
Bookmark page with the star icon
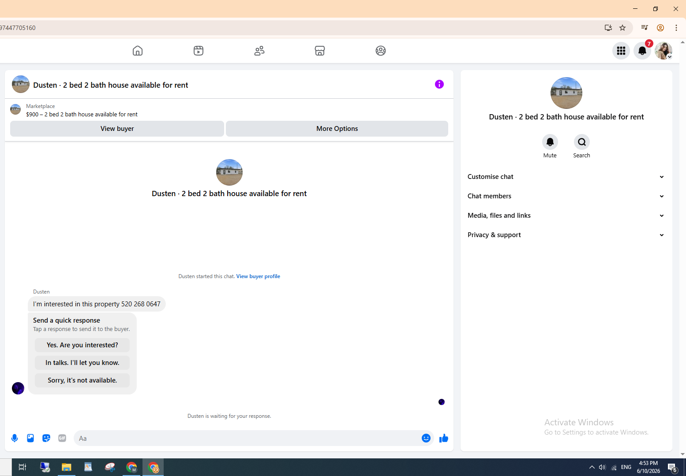click(622, 28)
